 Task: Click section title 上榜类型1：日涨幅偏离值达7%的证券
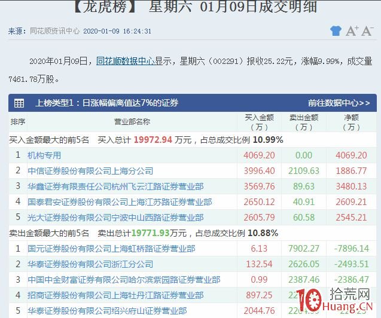107,103
